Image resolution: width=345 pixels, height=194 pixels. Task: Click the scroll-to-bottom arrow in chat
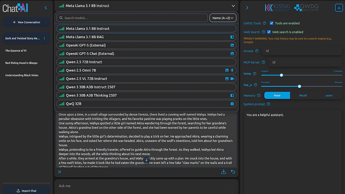(146, 160)
